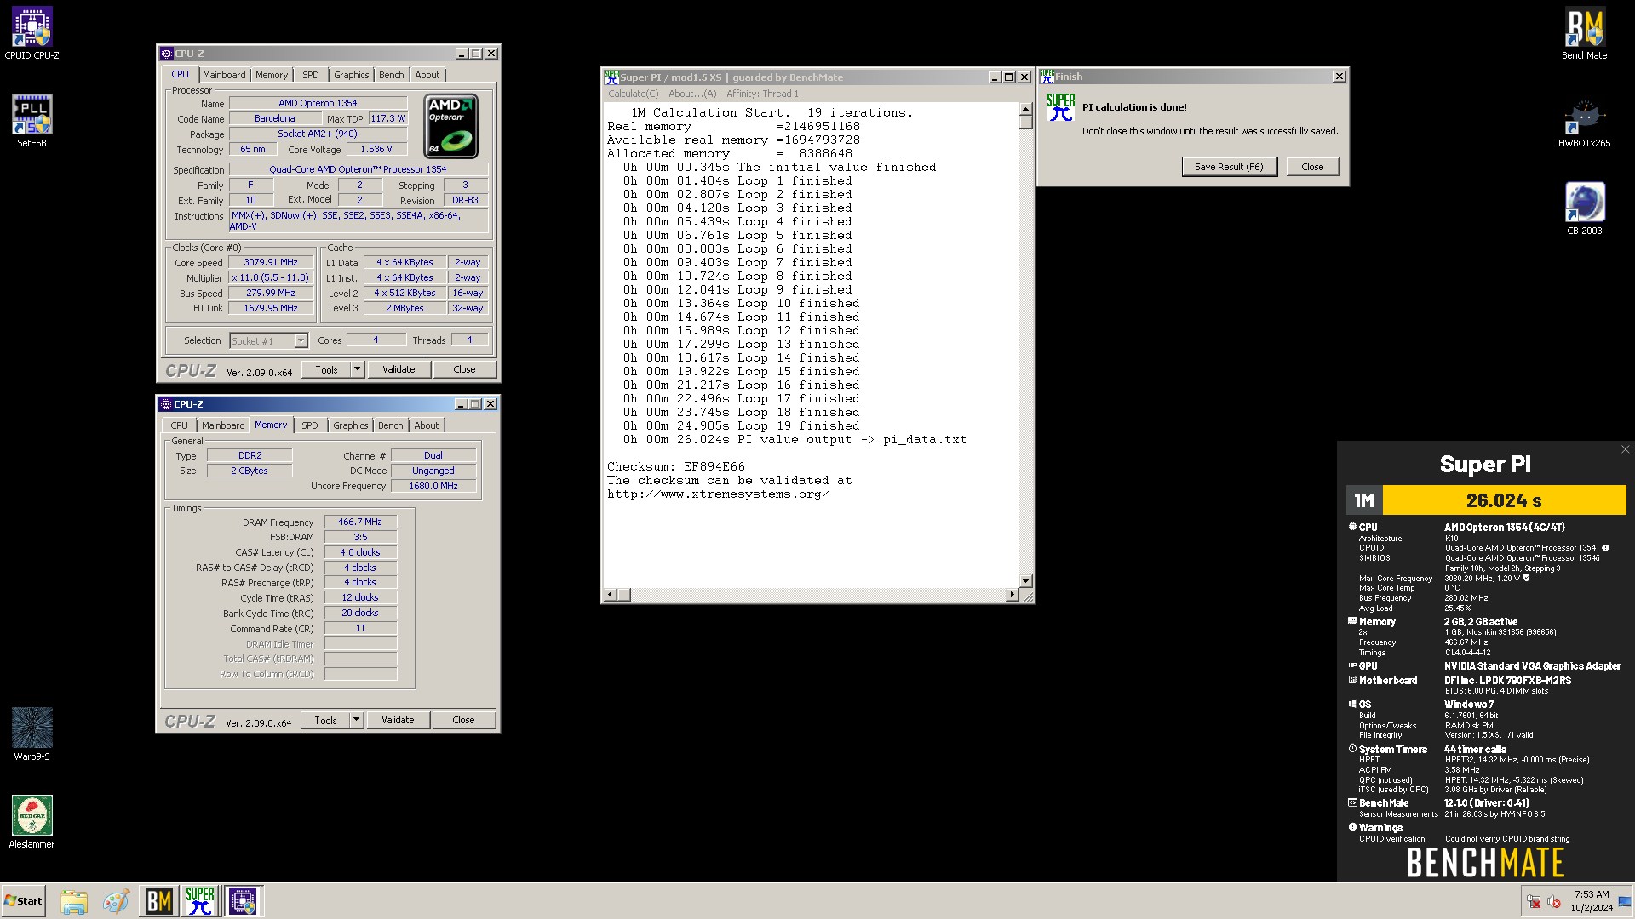Open the CB-2003 desktop shortcut
Viewport: 1635px width, 919px height.
pos(1584,208)
